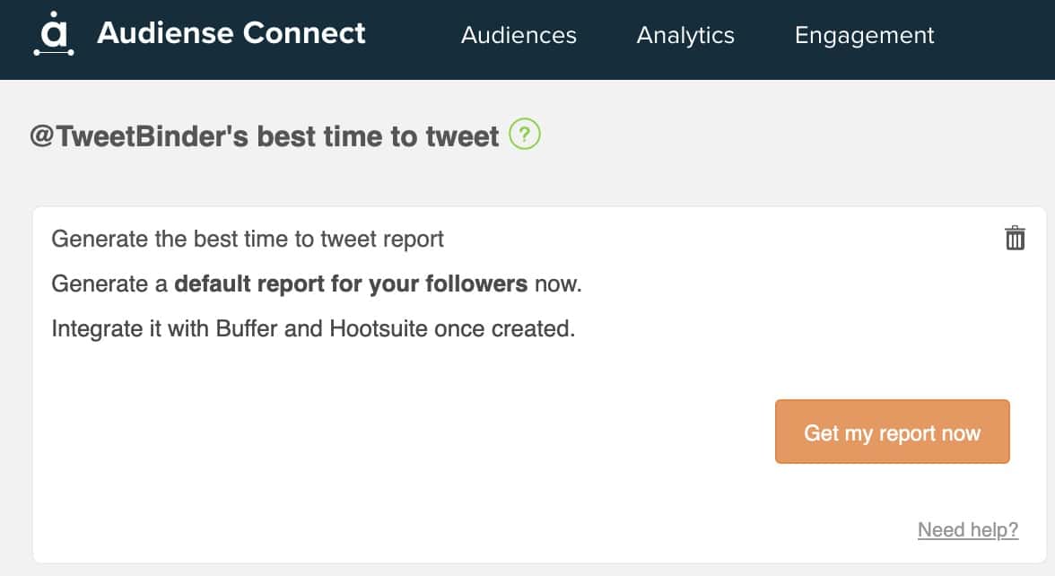The height and width of the screenshot is (576, 1055).
Task: Click Get my report now
Action: click(892, 432)
